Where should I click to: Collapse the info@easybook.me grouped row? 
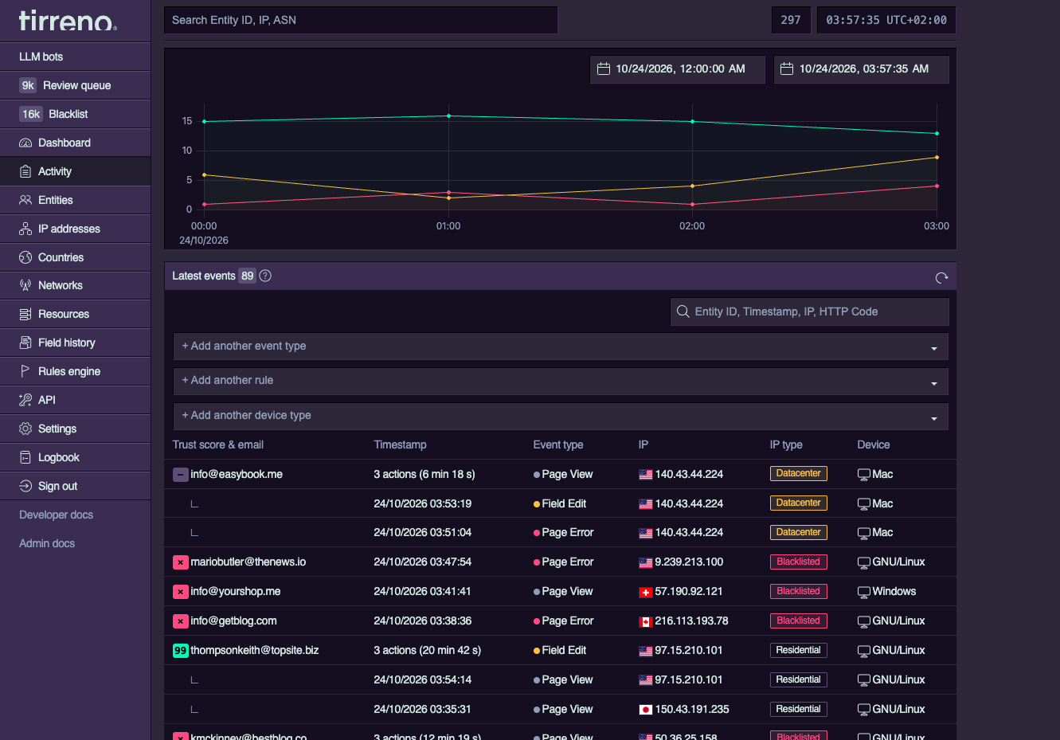click(180, 475)
